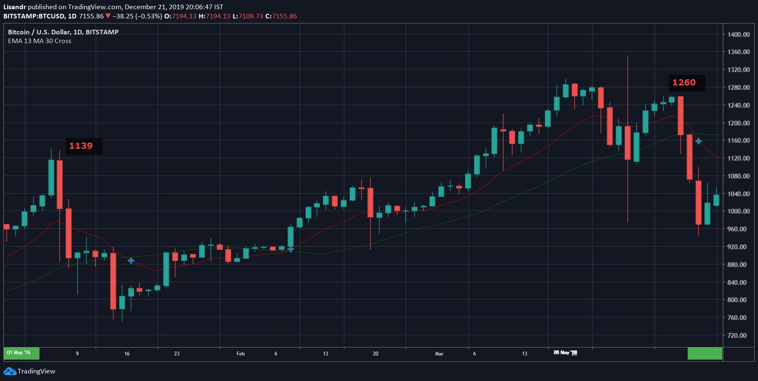Click the 800.00 price scale label
The width and height of the screenshot is (758, 381).
[737, 300]
